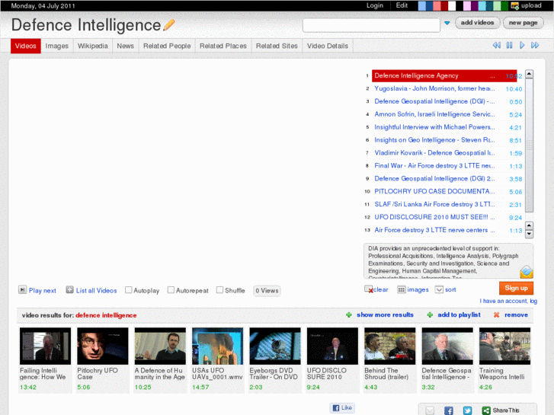Click the red X remove icon
554x415 pixels.
click(496, 314)
